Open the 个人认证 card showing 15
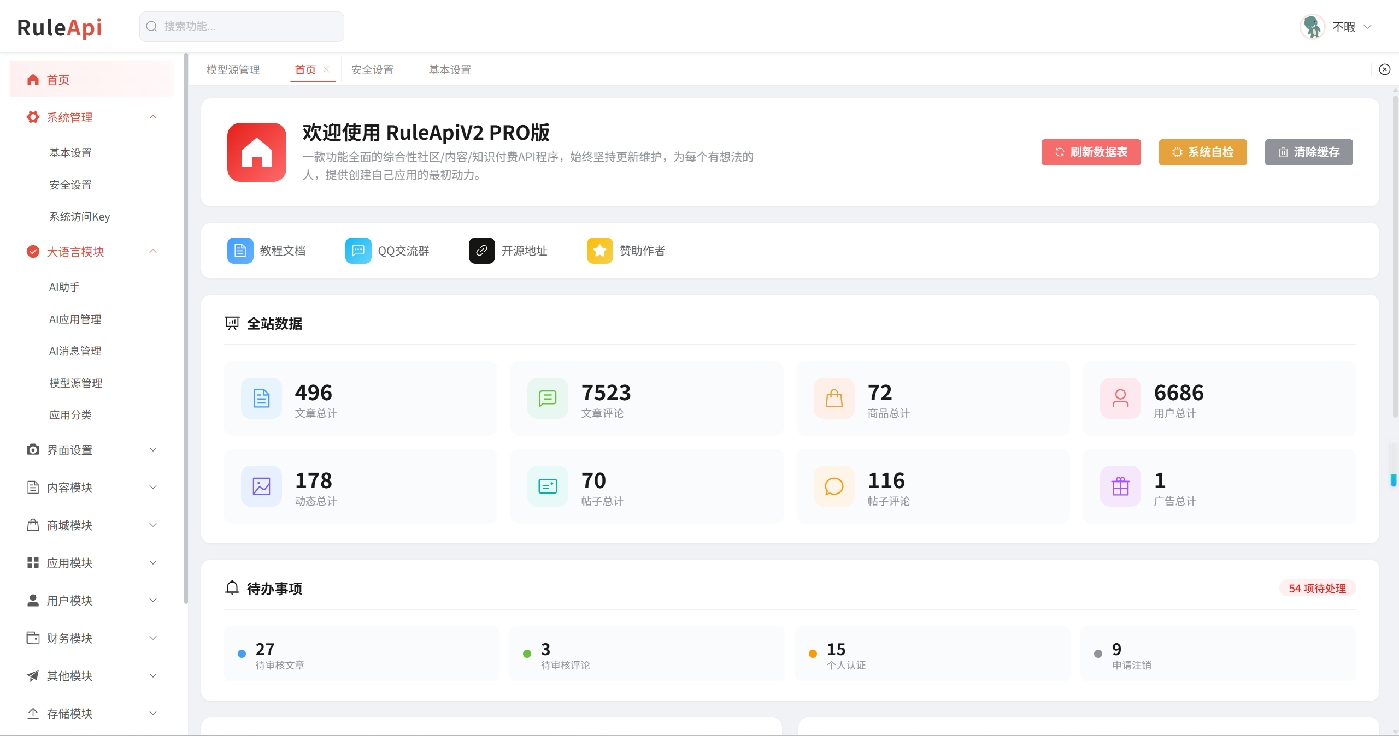Screen dimensions: 1399x736 [933, 654]
